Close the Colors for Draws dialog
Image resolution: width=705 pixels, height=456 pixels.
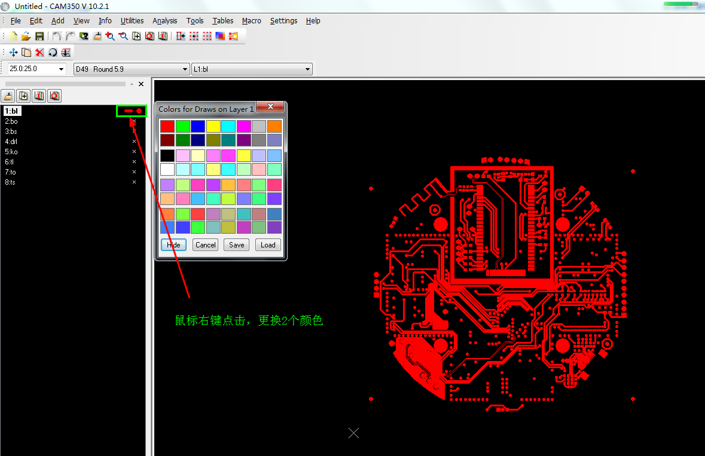pos(270,106)
